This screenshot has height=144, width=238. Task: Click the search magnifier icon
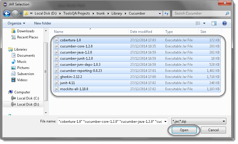(x=227, y=13)
